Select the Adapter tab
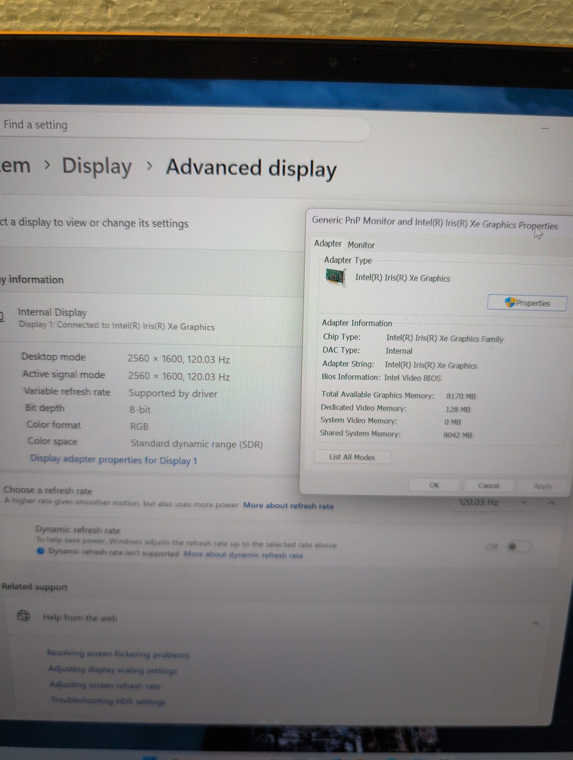The height and width of the screenshot is (760, 573). tap(328, 243)
